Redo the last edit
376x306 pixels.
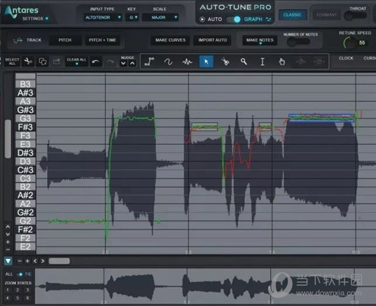[x=110, y=62]
